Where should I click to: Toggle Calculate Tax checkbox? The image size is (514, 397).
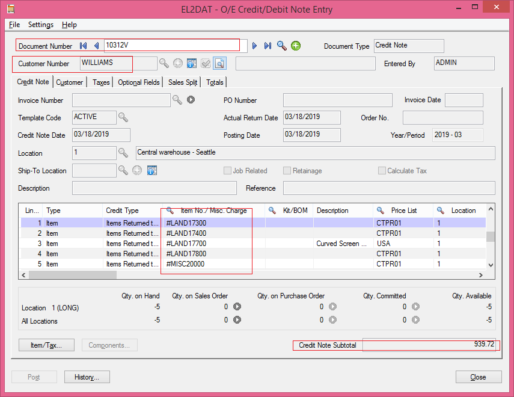coord(382,171)
